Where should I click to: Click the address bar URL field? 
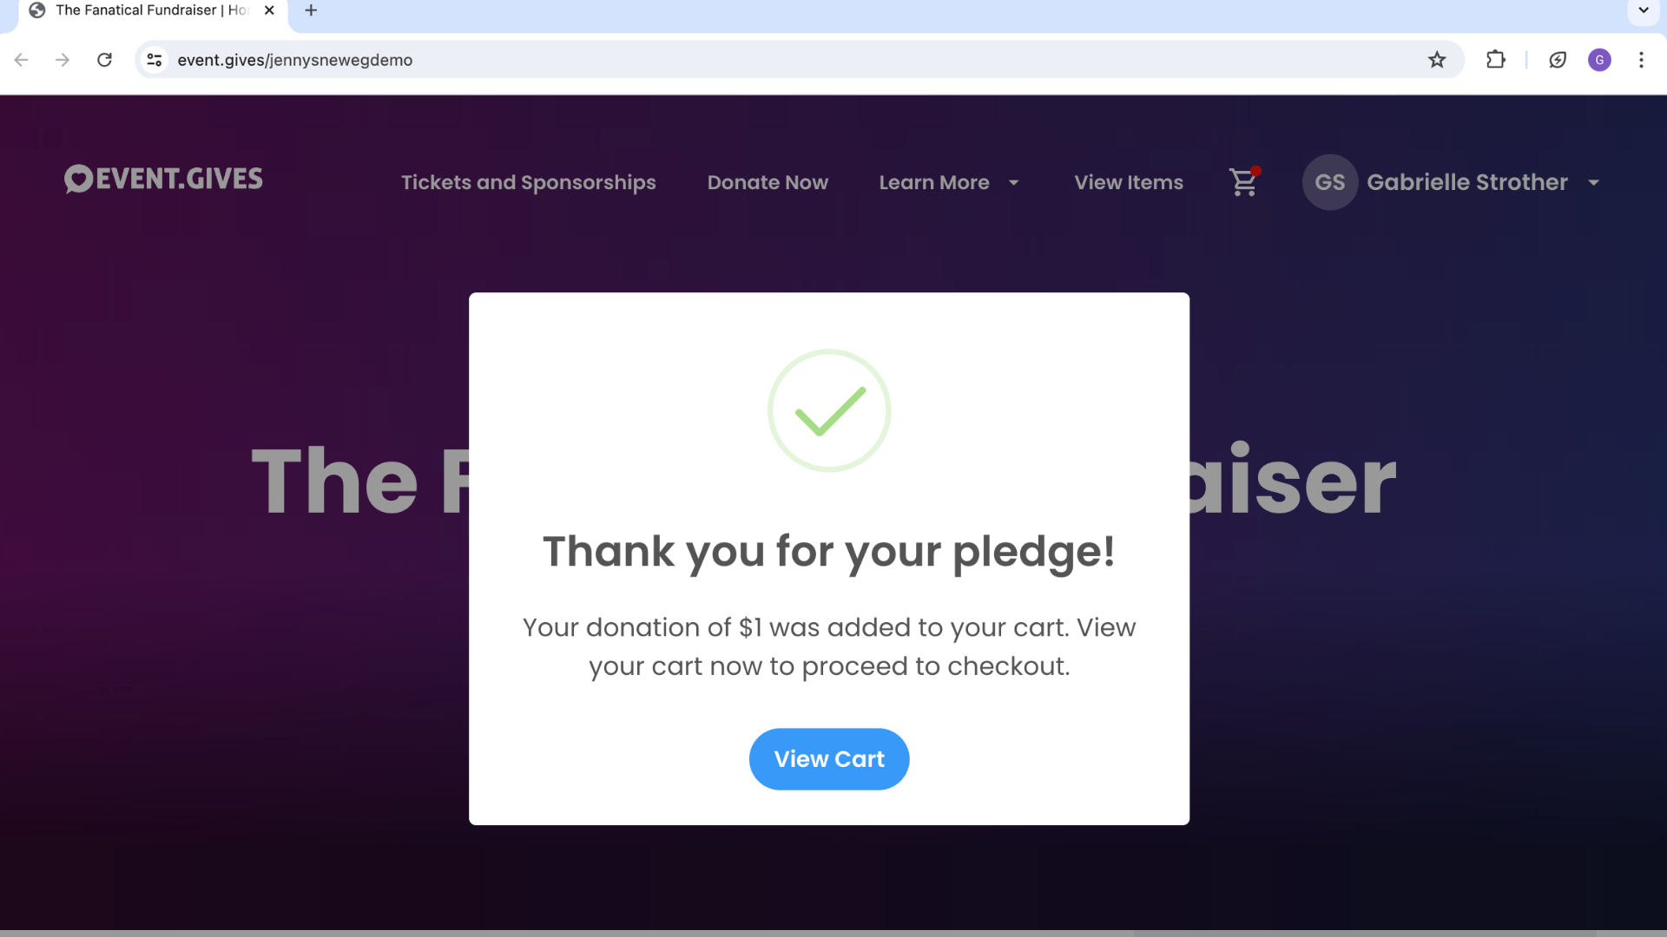pyautogui.click(x=799, y=60)
